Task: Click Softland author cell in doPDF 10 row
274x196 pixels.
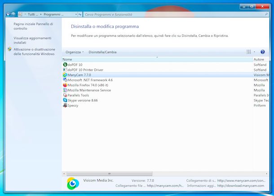Action: click(x=260, y=65)
